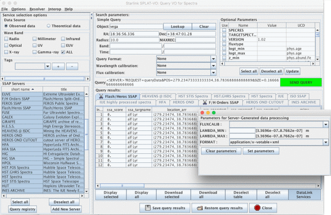Click the Object input field containing vega
Image resolution: width=331 pixels, height=215 pixels.
[x=136, y=27]
